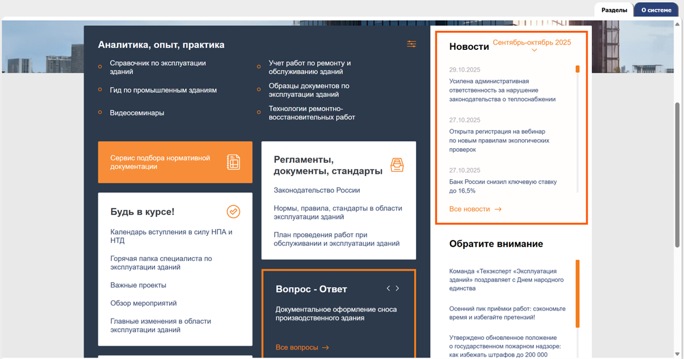Open the Законодательство России link
This screenshot has width=684, height=359.
[316, 190]
